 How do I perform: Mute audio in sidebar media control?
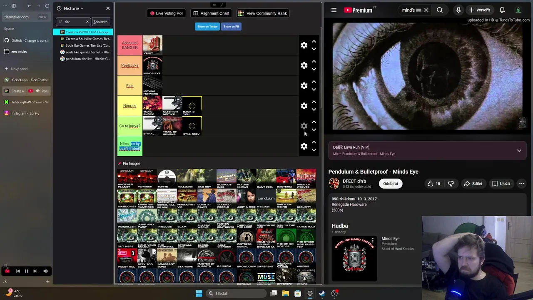pyautogui.click(x=45, y=271)
